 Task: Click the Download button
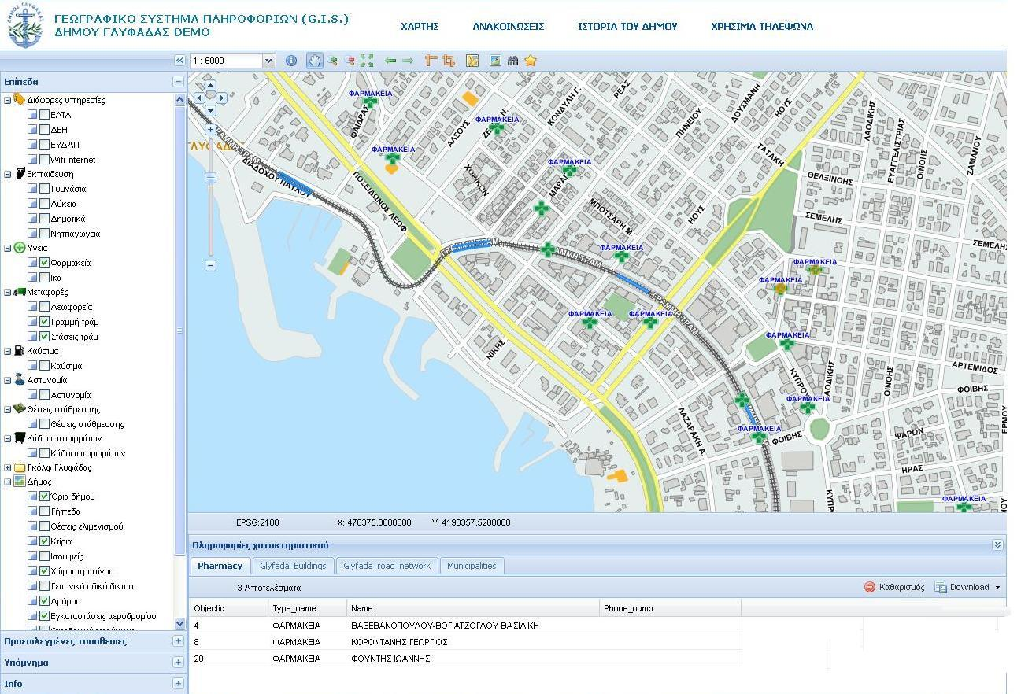(962, 587)
